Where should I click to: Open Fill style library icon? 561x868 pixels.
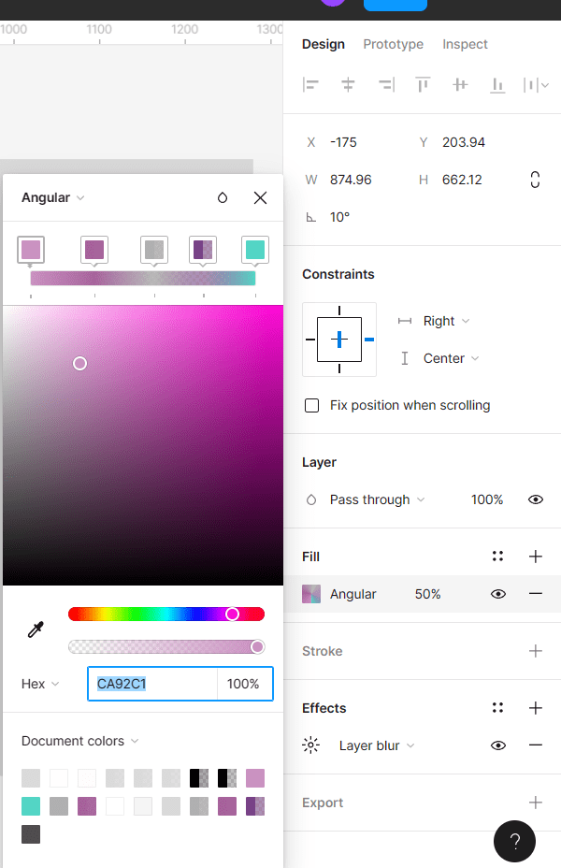tap(498, 557)
